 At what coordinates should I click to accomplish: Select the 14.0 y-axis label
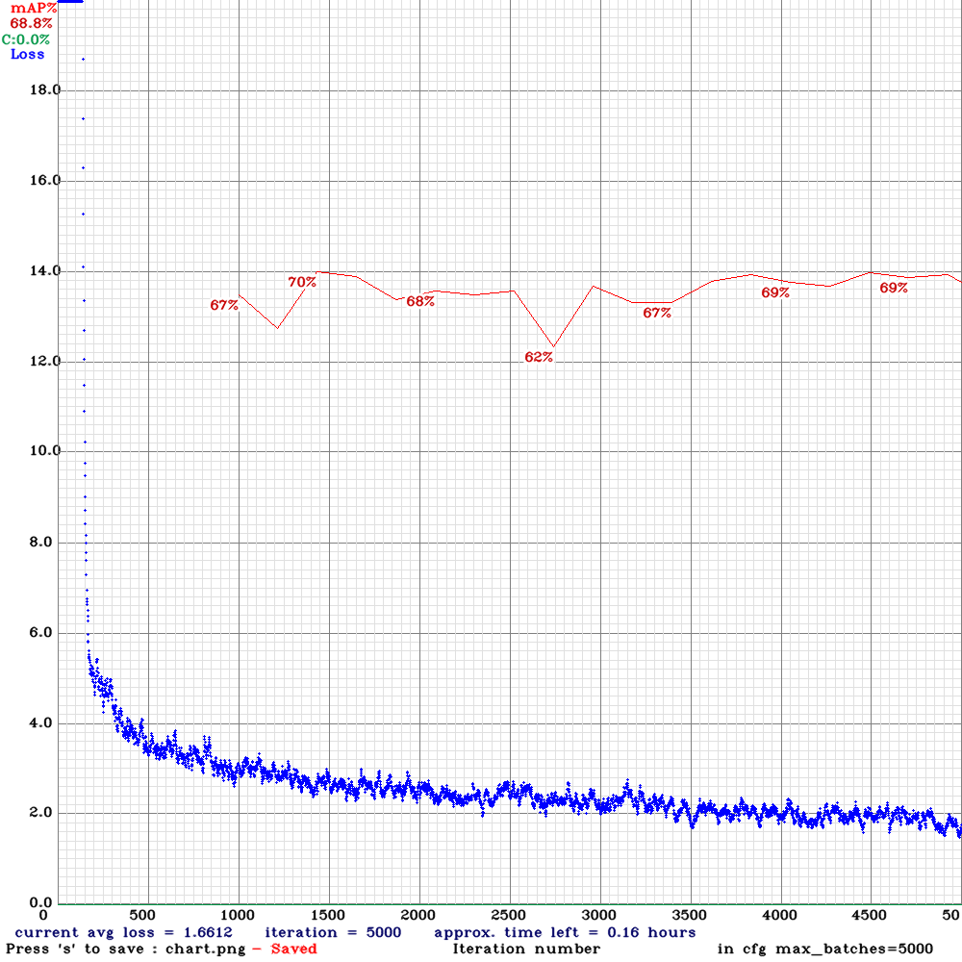pyautogui.click(x=45, y=270)
